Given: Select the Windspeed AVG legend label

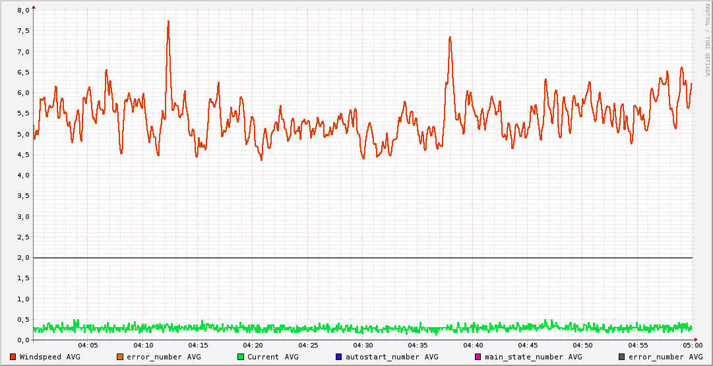Looking at the screenshot, I should (49, 357).
